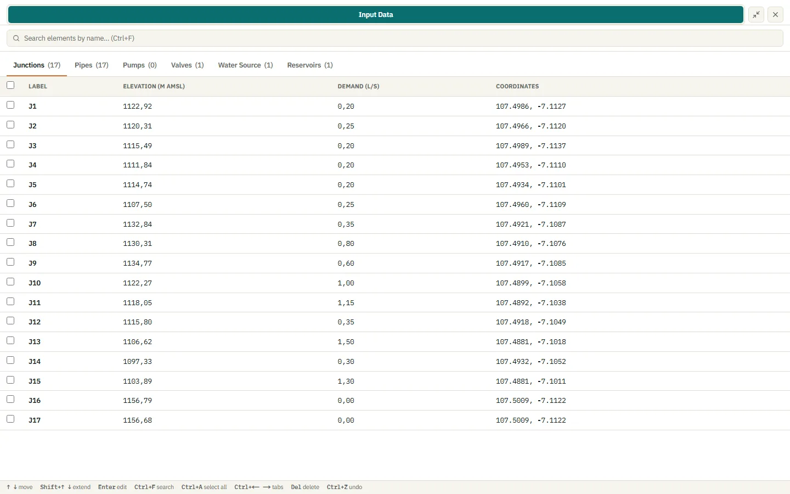Screen dimensions: 790x494
Task: Click the Label column header
Action: tap(38, 87)
